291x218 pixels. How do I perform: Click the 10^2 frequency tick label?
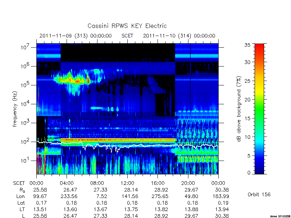tap(25, 141)
